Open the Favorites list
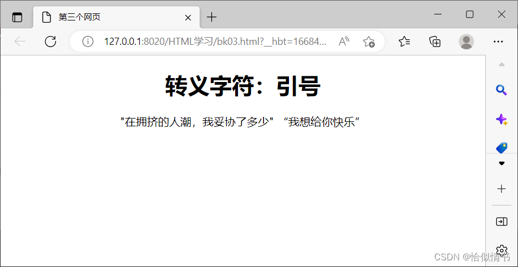This screenshot has width=518, height=267. coord(404,42)
